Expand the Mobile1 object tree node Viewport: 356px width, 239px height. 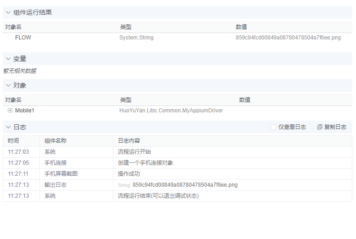[x=10, y=111]
